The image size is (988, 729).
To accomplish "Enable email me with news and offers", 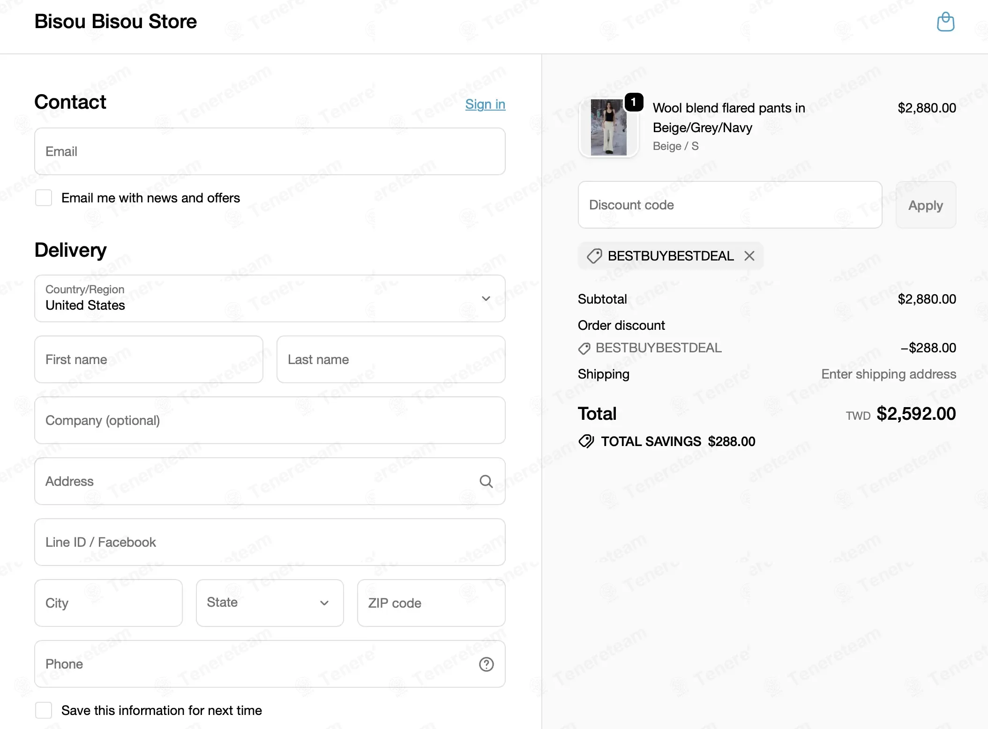I will pos(44,198).
